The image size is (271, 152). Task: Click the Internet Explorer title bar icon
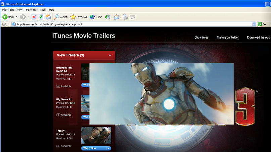point(2,4)
